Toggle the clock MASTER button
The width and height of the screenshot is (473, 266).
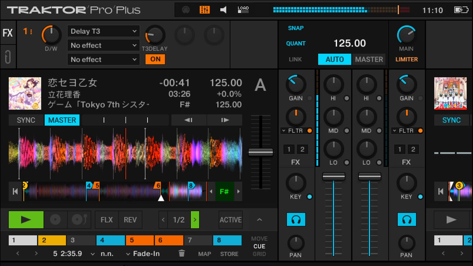369,59
